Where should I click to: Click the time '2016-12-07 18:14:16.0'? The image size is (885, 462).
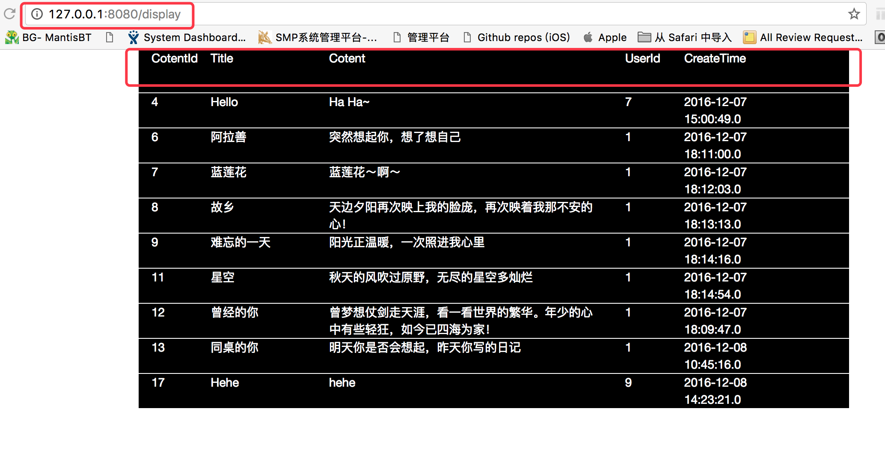coord(715,251)
